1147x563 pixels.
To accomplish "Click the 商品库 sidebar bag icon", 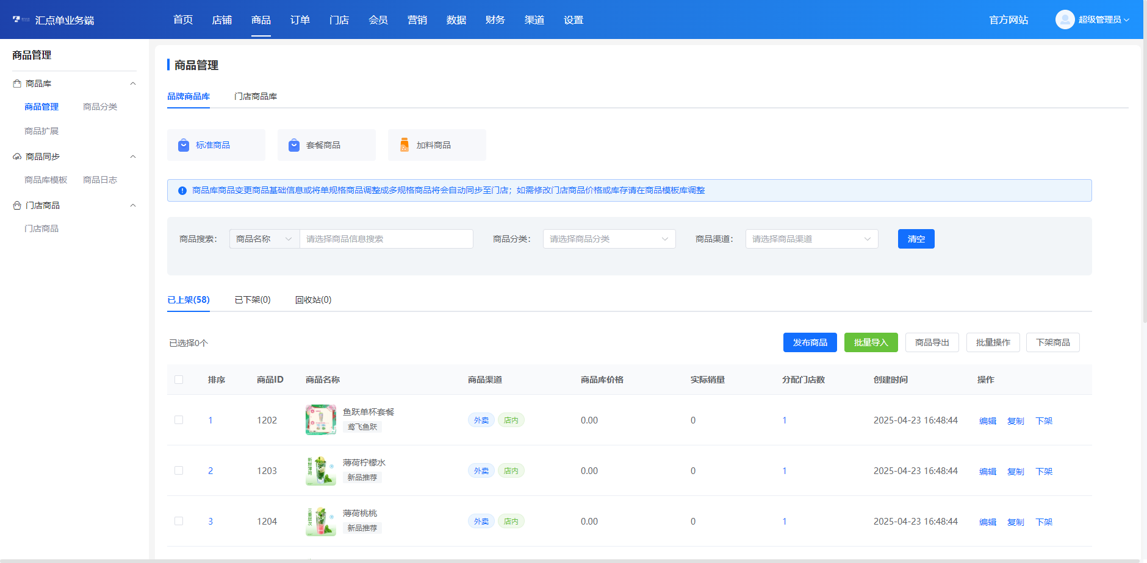I will tap(17, 83).
